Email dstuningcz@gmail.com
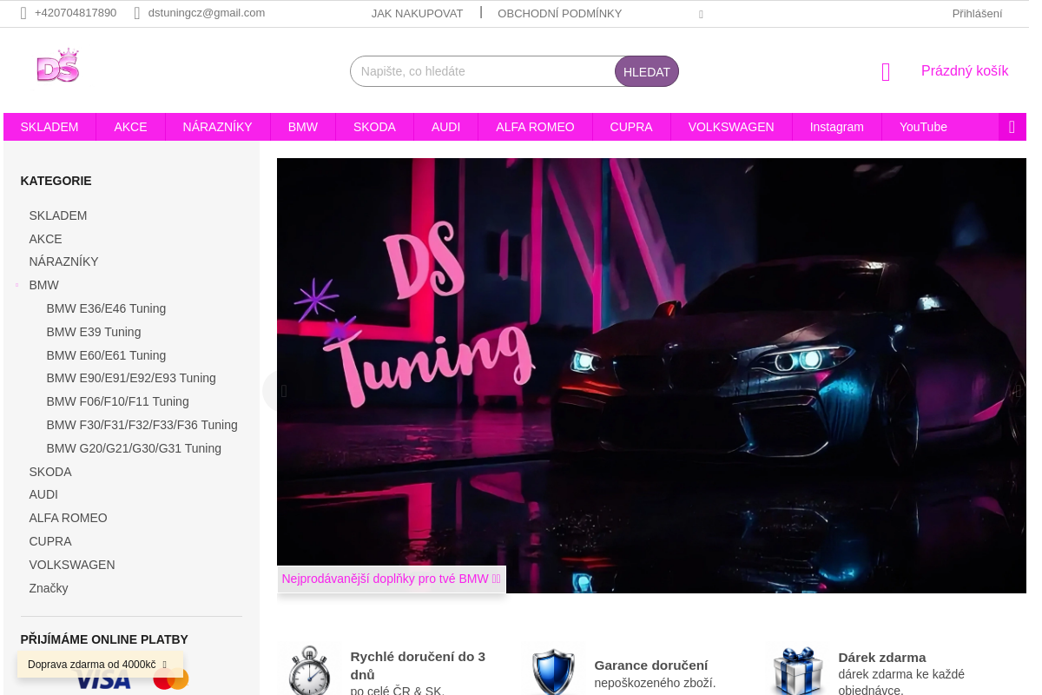Image resolution: width=1042 pixels, height=695 pixels. (207, 13)
